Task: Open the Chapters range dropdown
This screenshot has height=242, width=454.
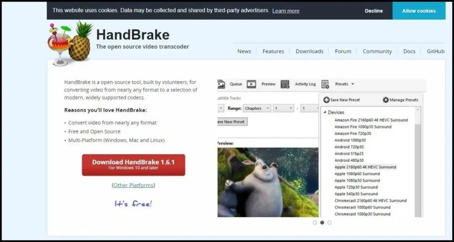Action: coord(257,108)
